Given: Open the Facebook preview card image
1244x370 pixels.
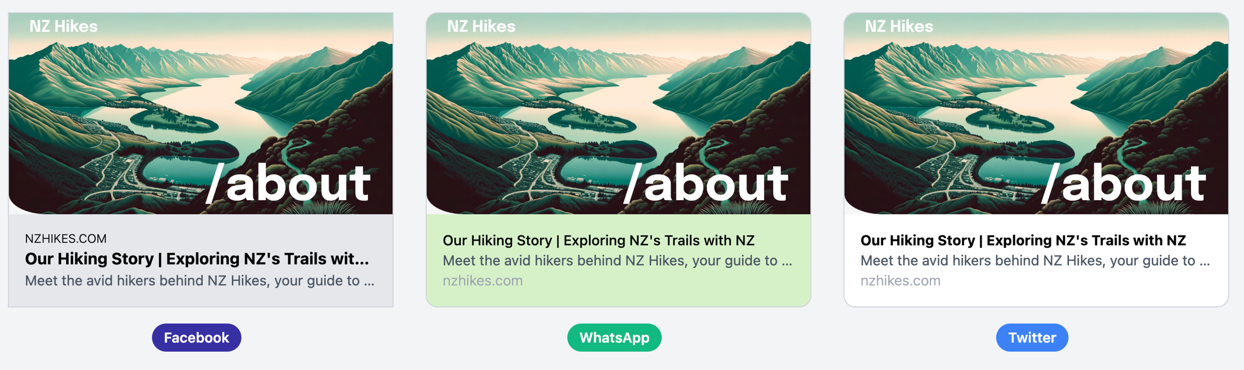Looking at the screenshot, I should tap(201, 114).
